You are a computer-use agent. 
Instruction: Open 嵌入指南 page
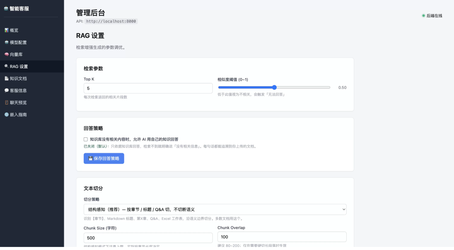32,115
